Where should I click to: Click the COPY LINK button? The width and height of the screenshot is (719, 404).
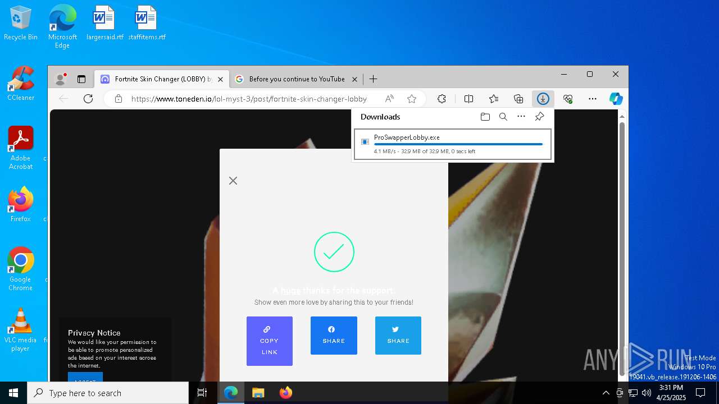[x=270, y=341]
